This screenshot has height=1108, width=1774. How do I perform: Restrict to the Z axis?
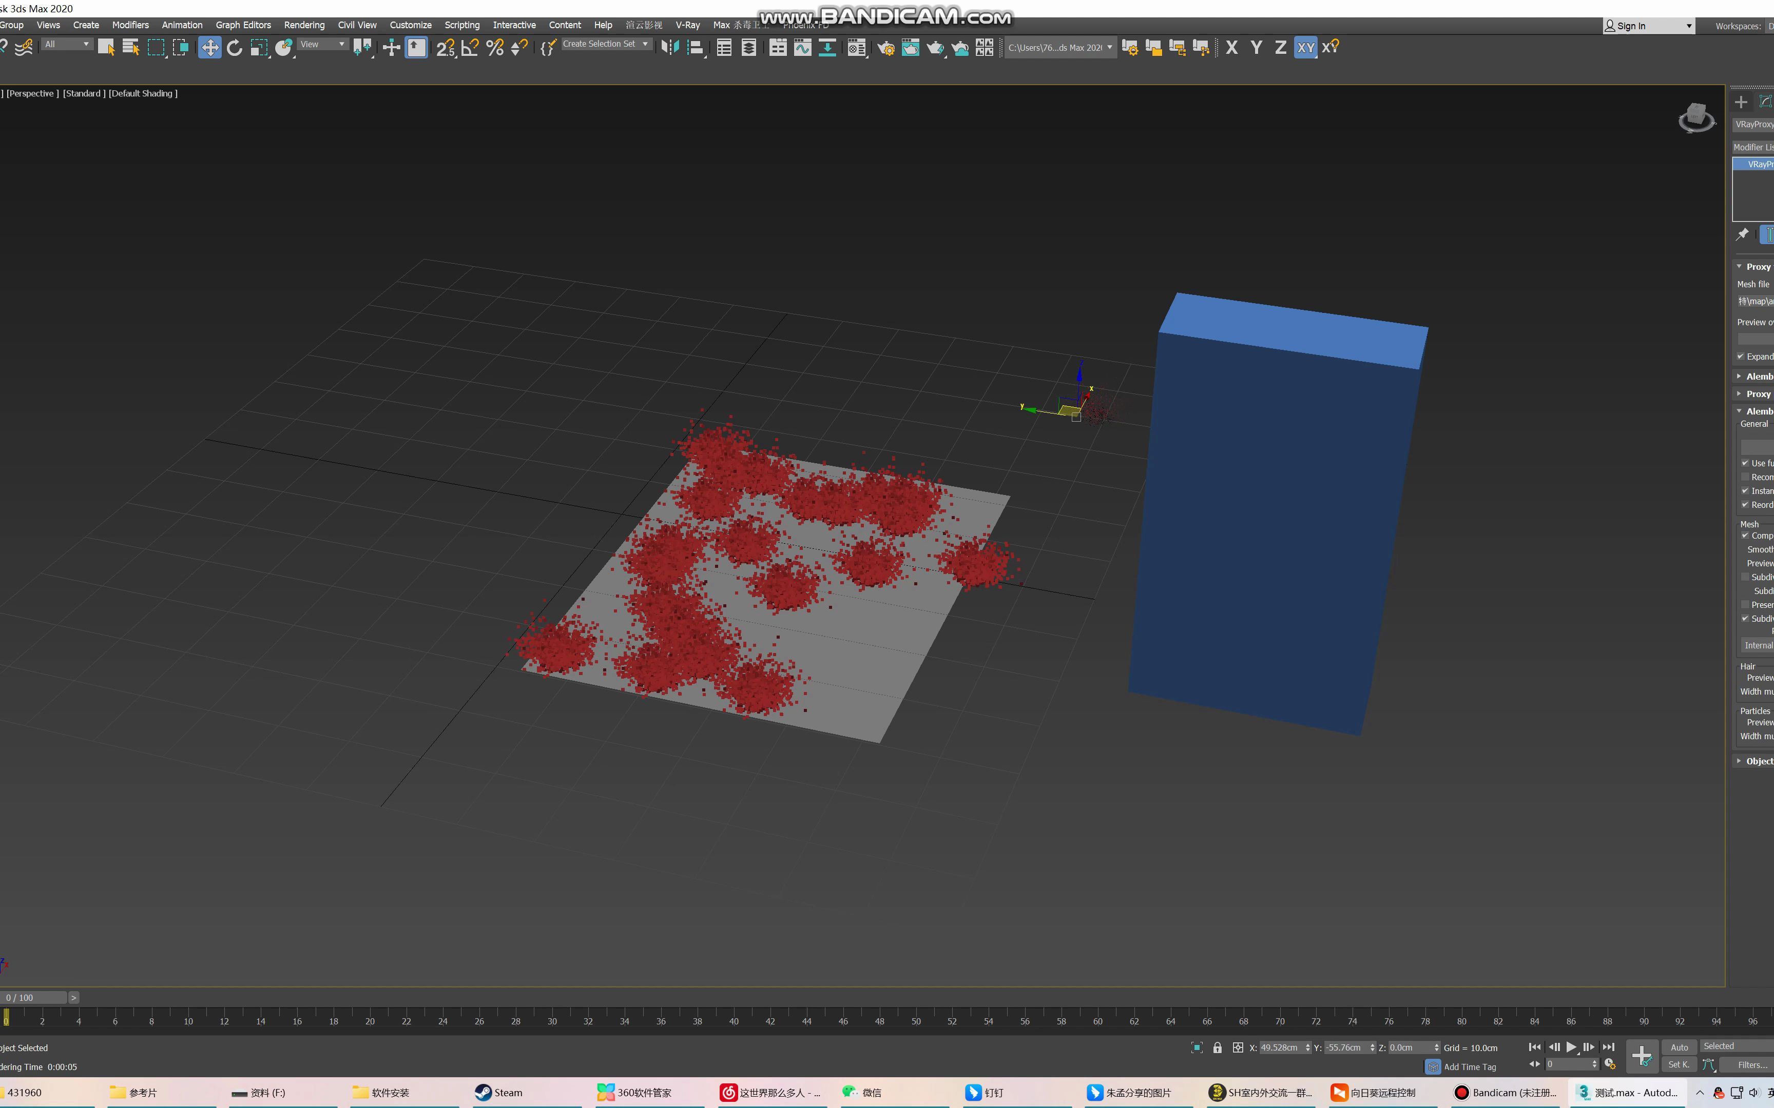(x=1281, y=48)
